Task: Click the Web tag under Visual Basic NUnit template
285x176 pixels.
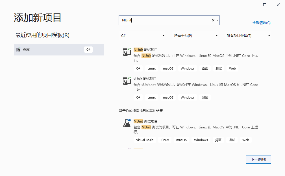Action: [245, 140]
